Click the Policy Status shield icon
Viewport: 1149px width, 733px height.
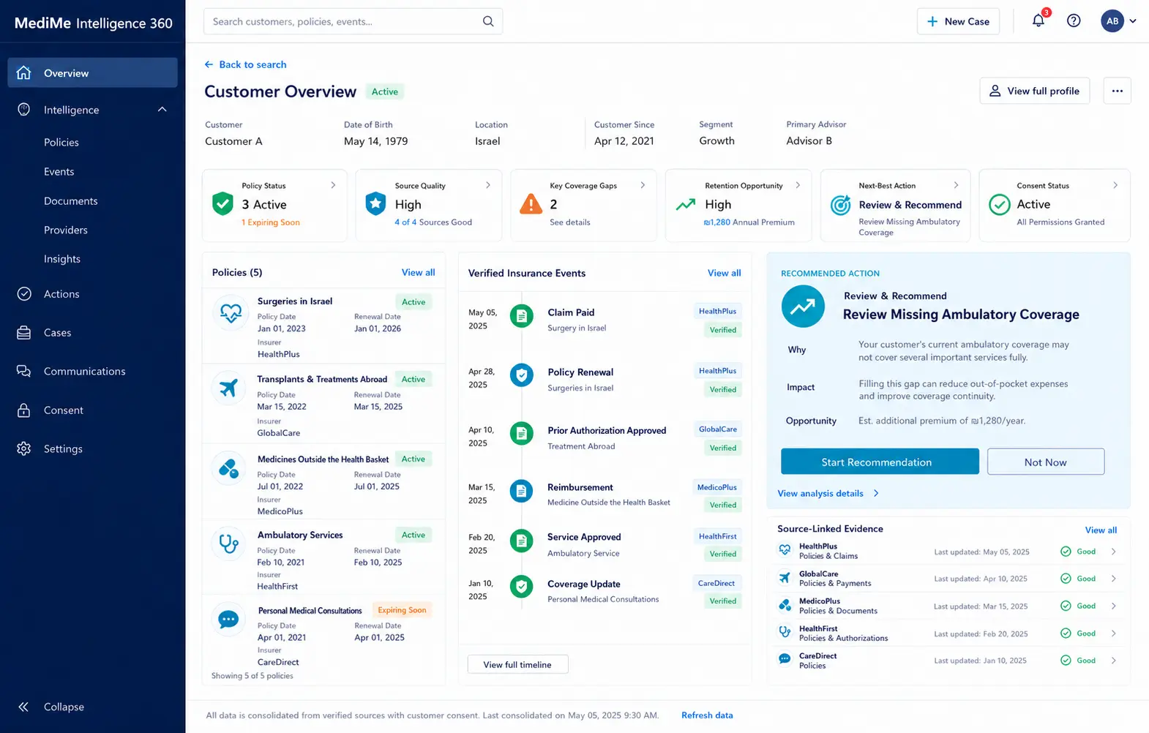[222, 203]
